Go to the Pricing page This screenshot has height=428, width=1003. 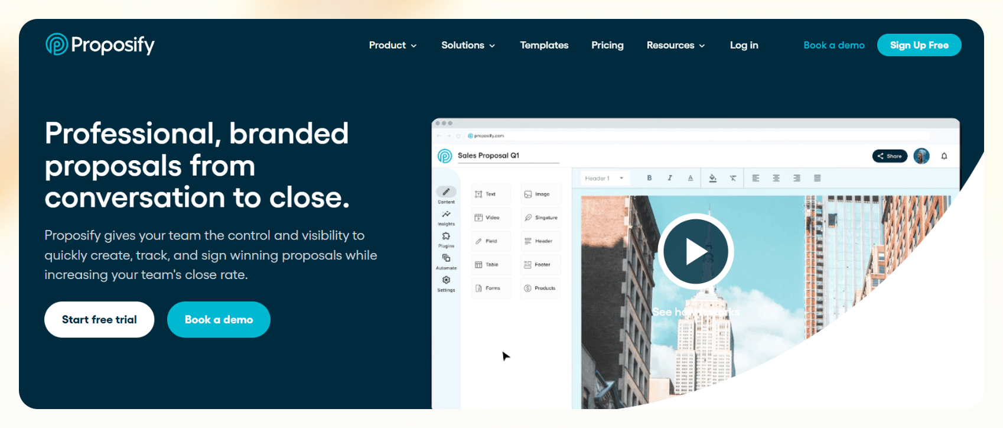[607, 45]
